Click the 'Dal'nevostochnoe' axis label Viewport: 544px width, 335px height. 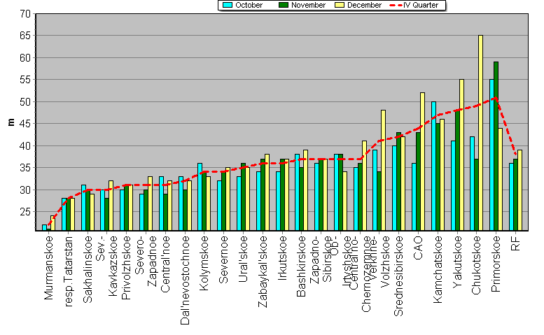click(x=185, y=280)
